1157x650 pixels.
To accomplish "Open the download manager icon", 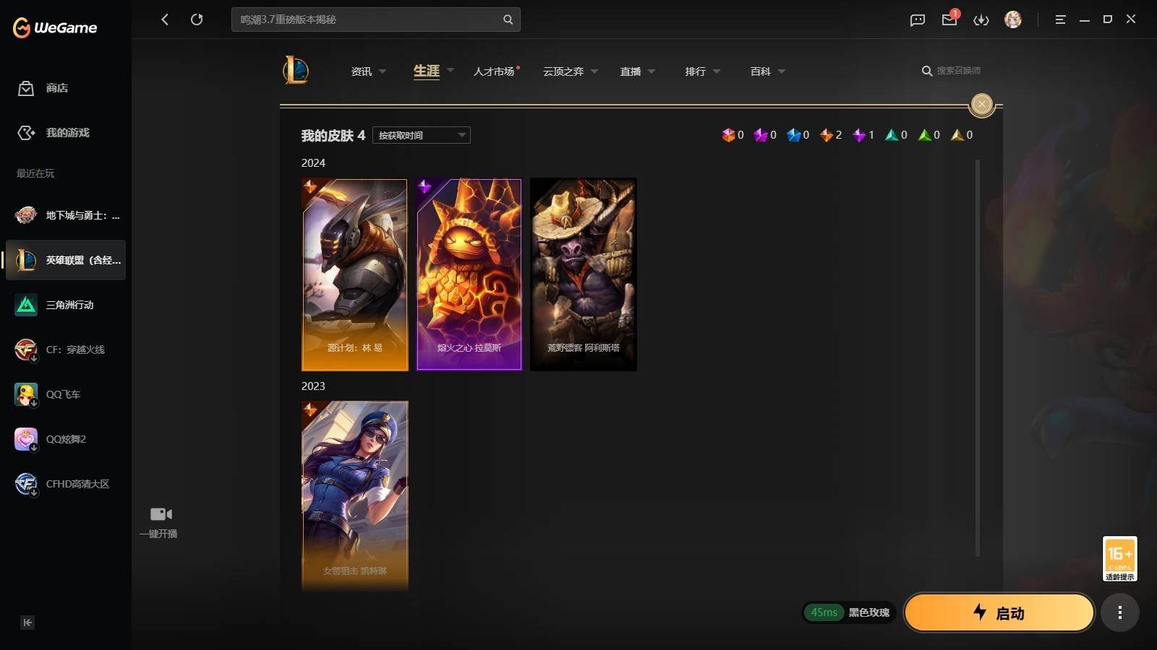I will (x=981, y=20).
